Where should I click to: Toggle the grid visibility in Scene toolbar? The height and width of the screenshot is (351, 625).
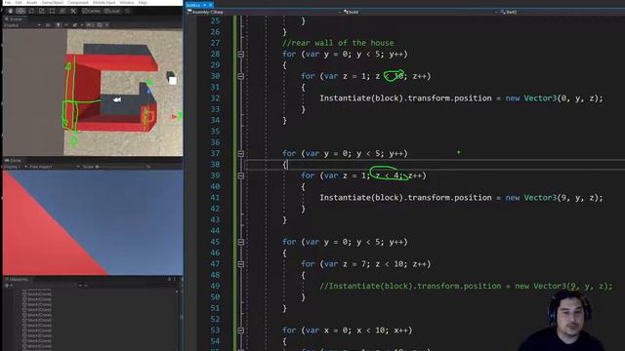(100, 25)
